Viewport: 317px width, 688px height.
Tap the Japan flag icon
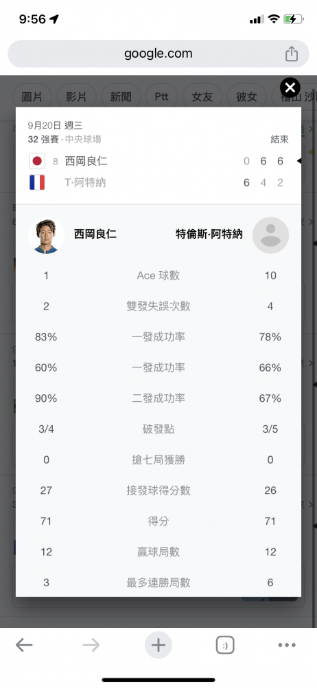click(x=37, y=161)
